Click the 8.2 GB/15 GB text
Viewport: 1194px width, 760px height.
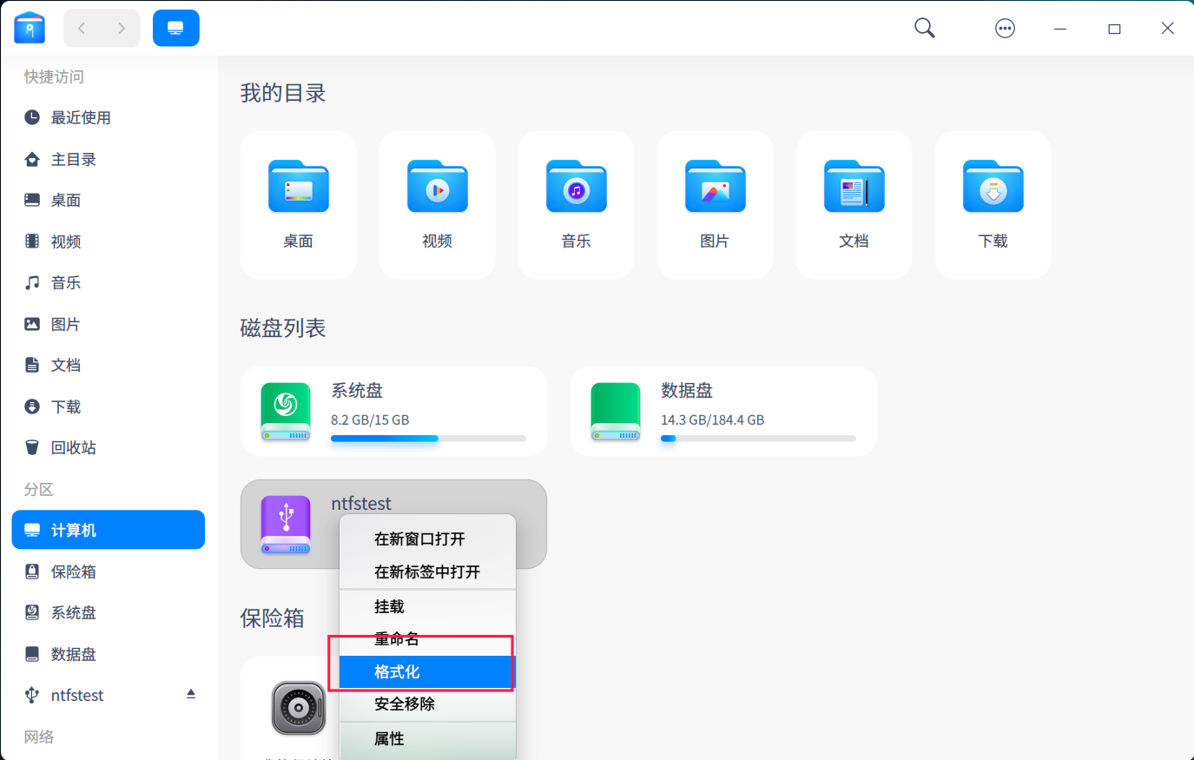370,420
